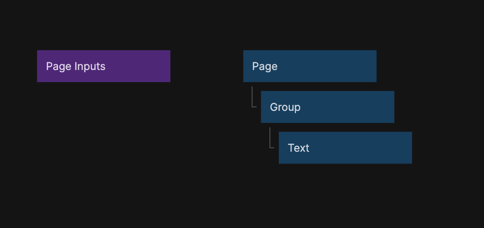Click the "Text" label text
Image resolution: width=484 pixels, height=228 pixels.
299,148
